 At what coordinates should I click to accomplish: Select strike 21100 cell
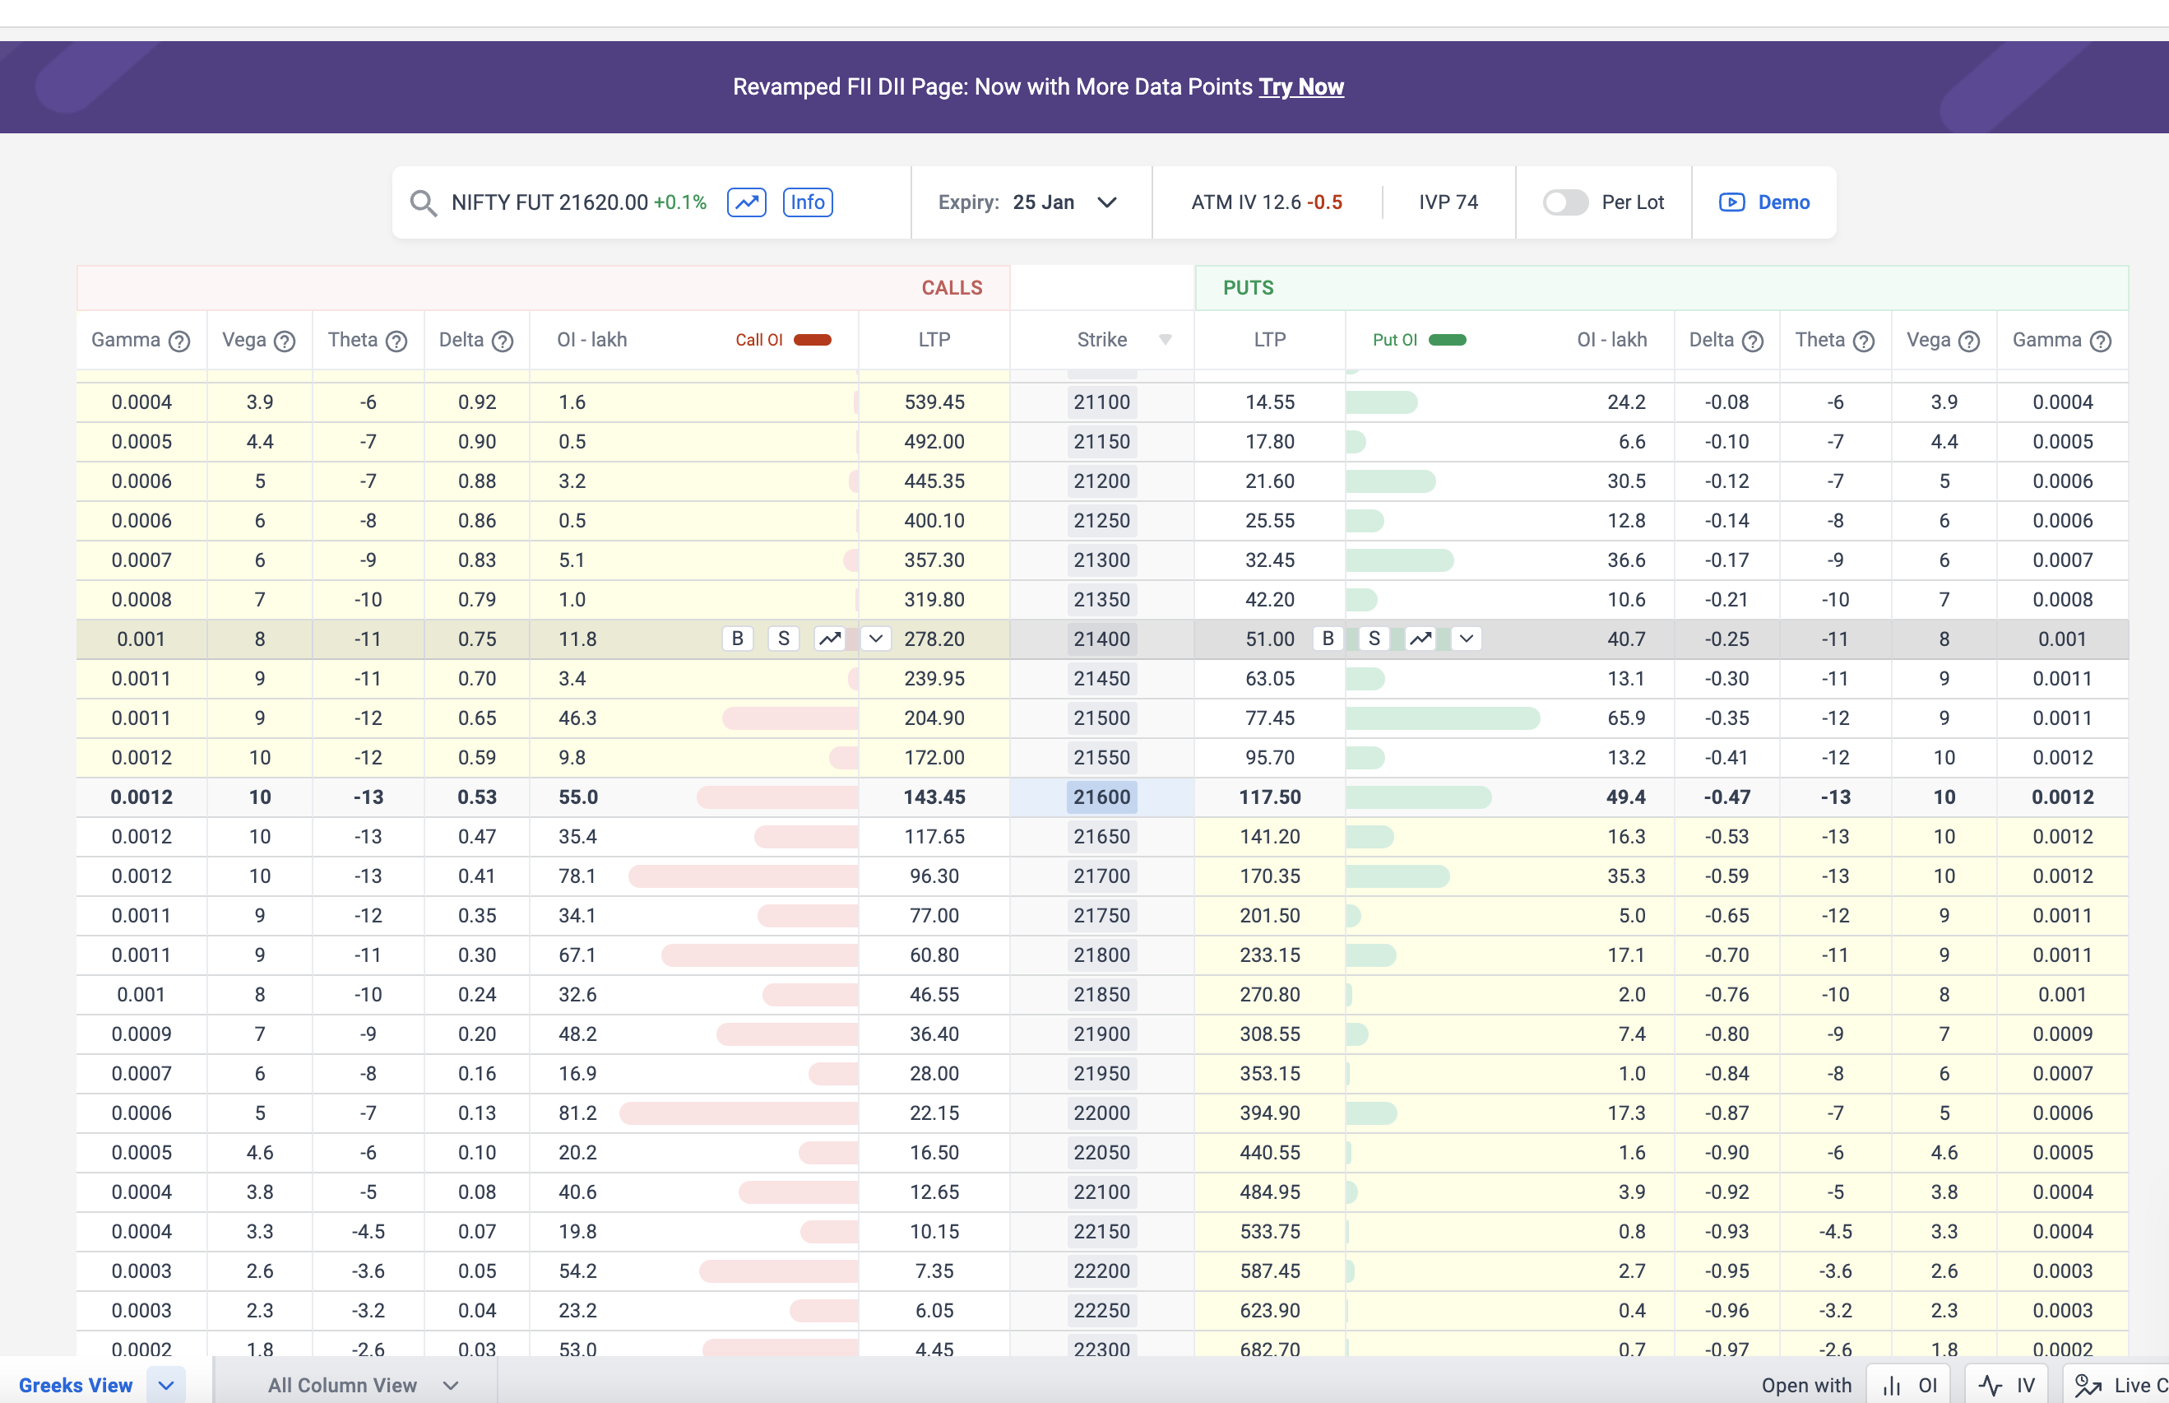pos(1102,402)
